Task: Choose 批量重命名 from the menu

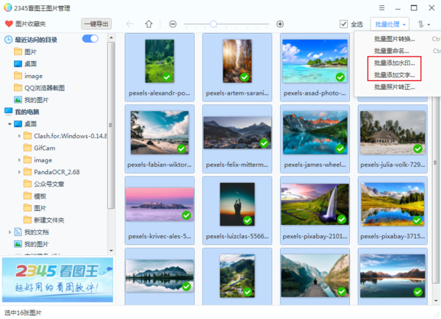Action: coord(391,51)
